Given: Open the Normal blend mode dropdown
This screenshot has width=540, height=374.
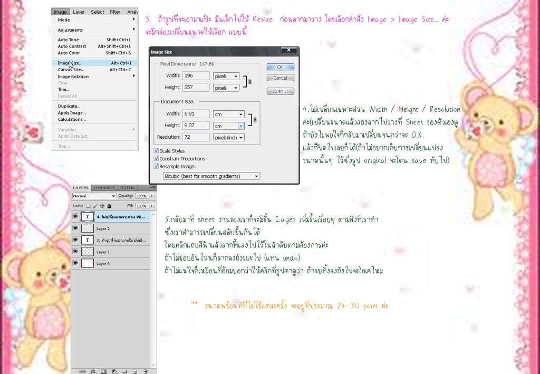Looking at the screenshot, I should [x=94, y=196].
